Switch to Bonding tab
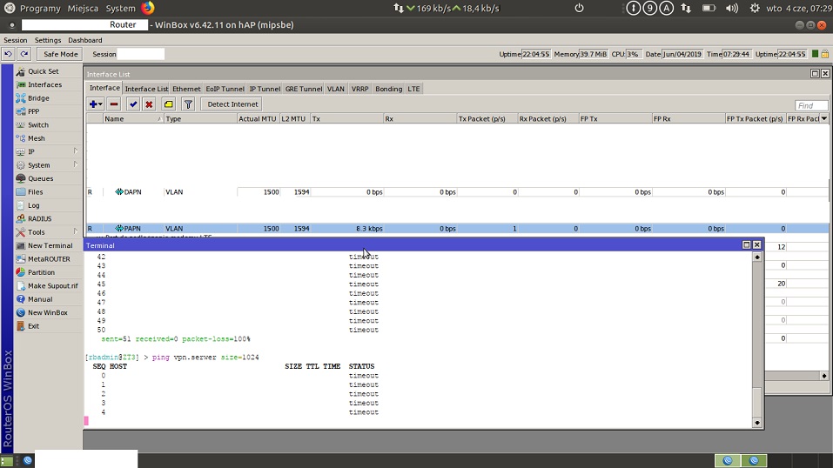Image resolution: width=833 pixels, height=468 pixels. click(388, 89)
